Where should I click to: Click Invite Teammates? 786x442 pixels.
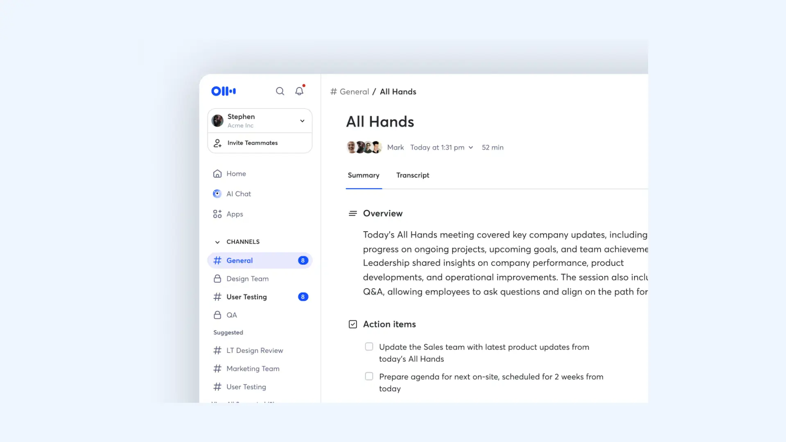[252, 143]
